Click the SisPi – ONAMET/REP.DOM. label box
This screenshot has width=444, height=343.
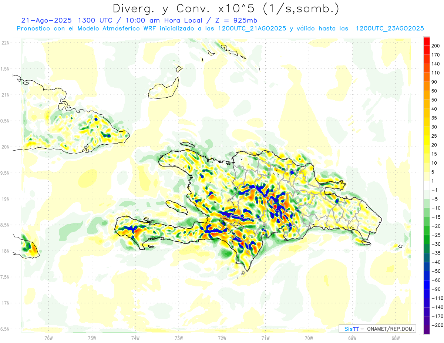coord(377,329)
